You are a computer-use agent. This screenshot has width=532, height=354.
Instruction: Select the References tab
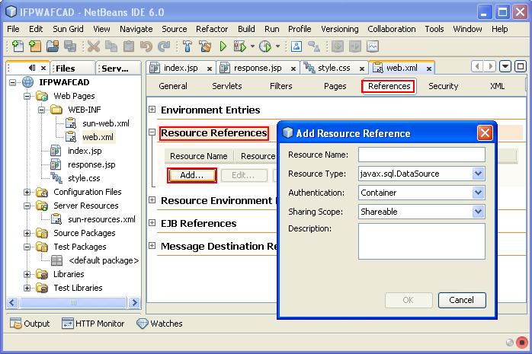tap(389, 86)
